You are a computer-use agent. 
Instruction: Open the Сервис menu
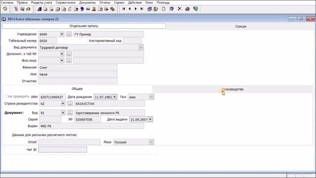coord(119,2)
